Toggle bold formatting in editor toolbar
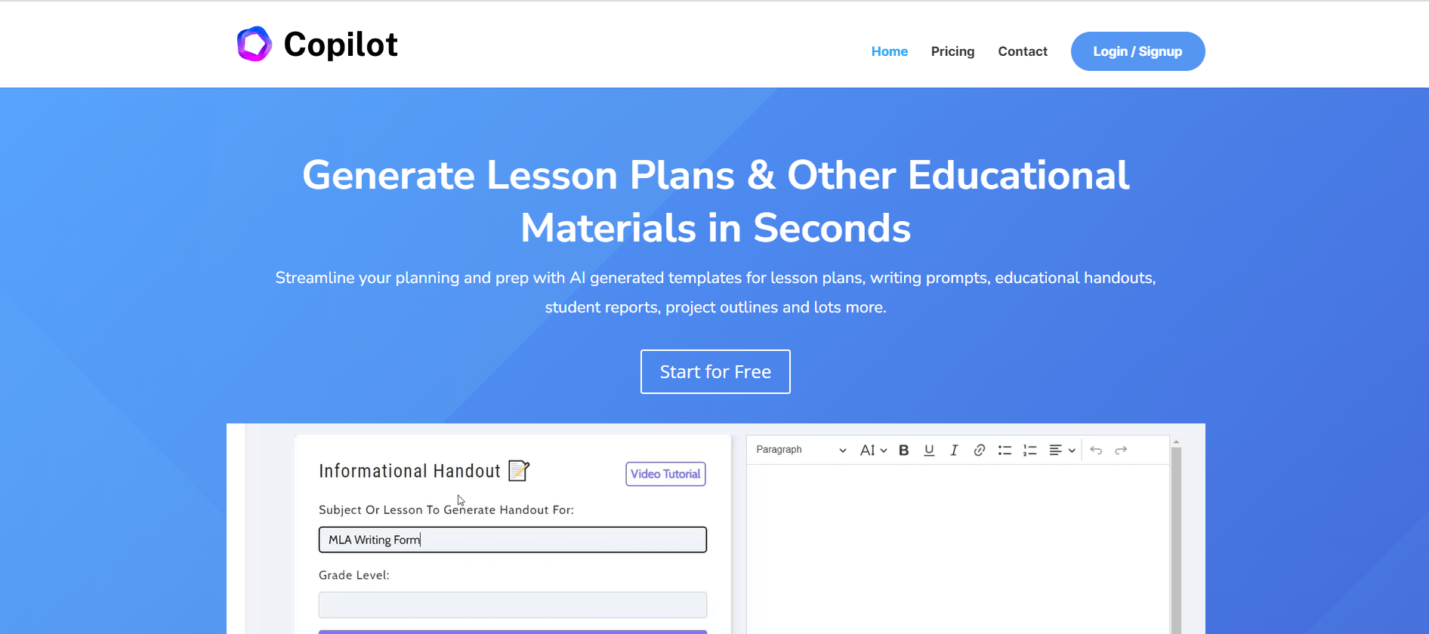 (903, 450)
